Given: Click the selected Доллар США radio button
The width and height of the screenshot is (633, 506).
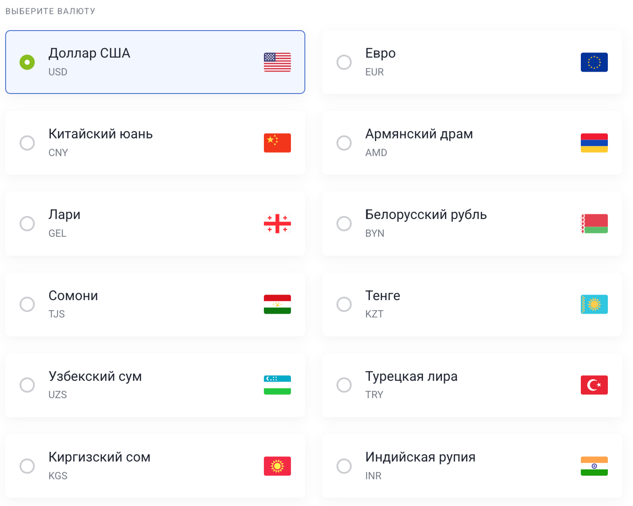Looking at the screenshot, I should click(x=27, y=62).
